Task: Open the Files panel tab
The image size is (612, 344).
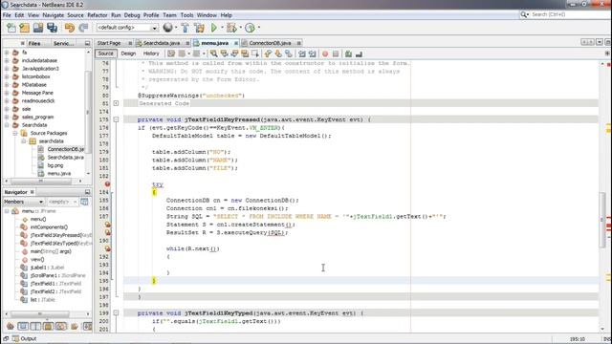Action: coord(34,43)
